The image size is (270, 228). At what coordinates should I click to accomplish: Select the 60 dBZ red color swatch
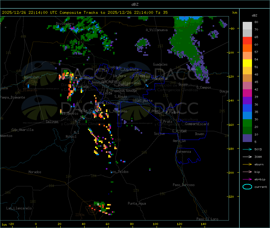pyautogui.click(x=247, y=40)
